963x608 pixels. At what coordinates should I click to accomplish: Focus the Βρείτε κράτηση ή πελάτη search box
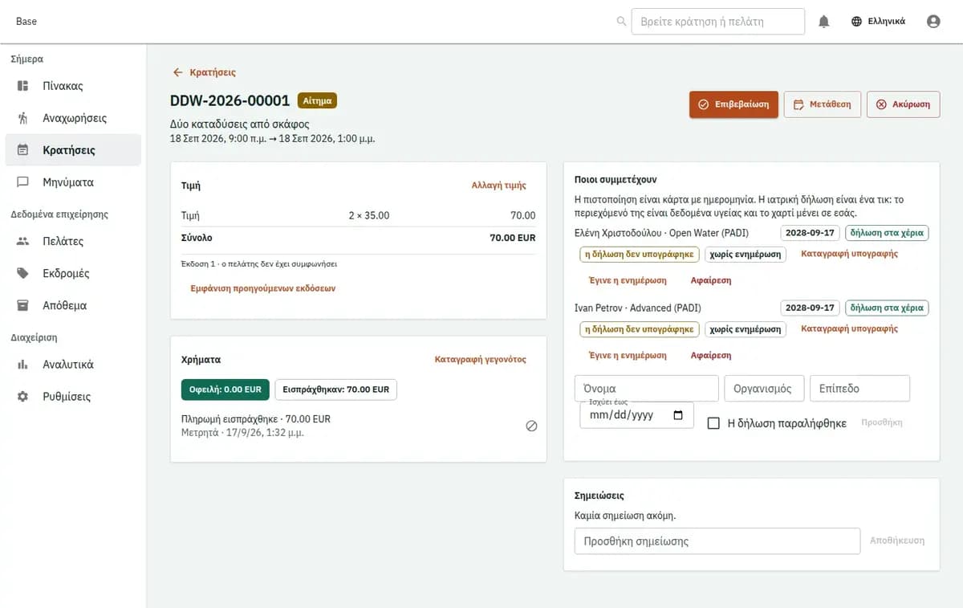tap(718, 22)
